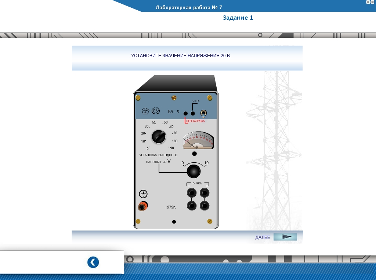Click the upper positive output socket

click(x=205, y=193)
